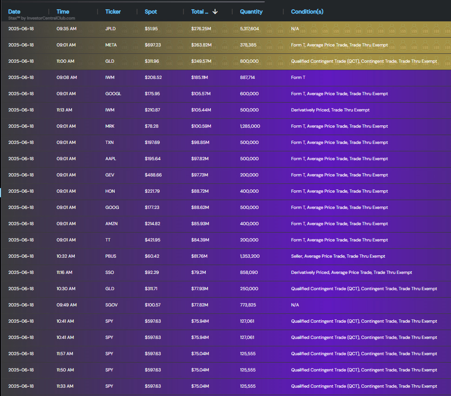This screenshot has height=396, width=451.
Task: Click the $100.59M total value
Action: (201, 126)
